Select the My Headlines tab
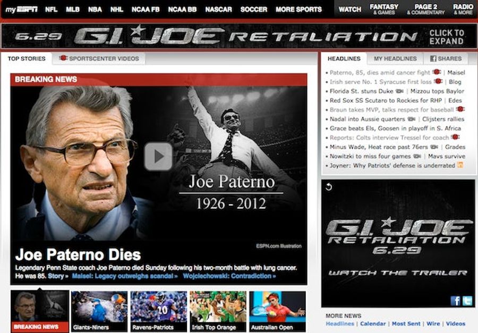Image resolution: width=478 pixels, height=333 pixels. 395,58
